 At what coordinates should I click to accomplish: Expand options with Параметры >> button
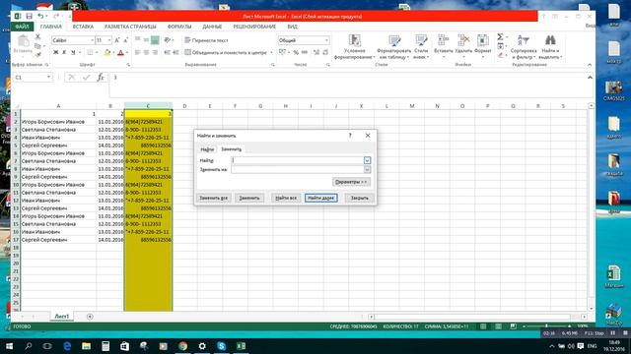click(351, 182)
